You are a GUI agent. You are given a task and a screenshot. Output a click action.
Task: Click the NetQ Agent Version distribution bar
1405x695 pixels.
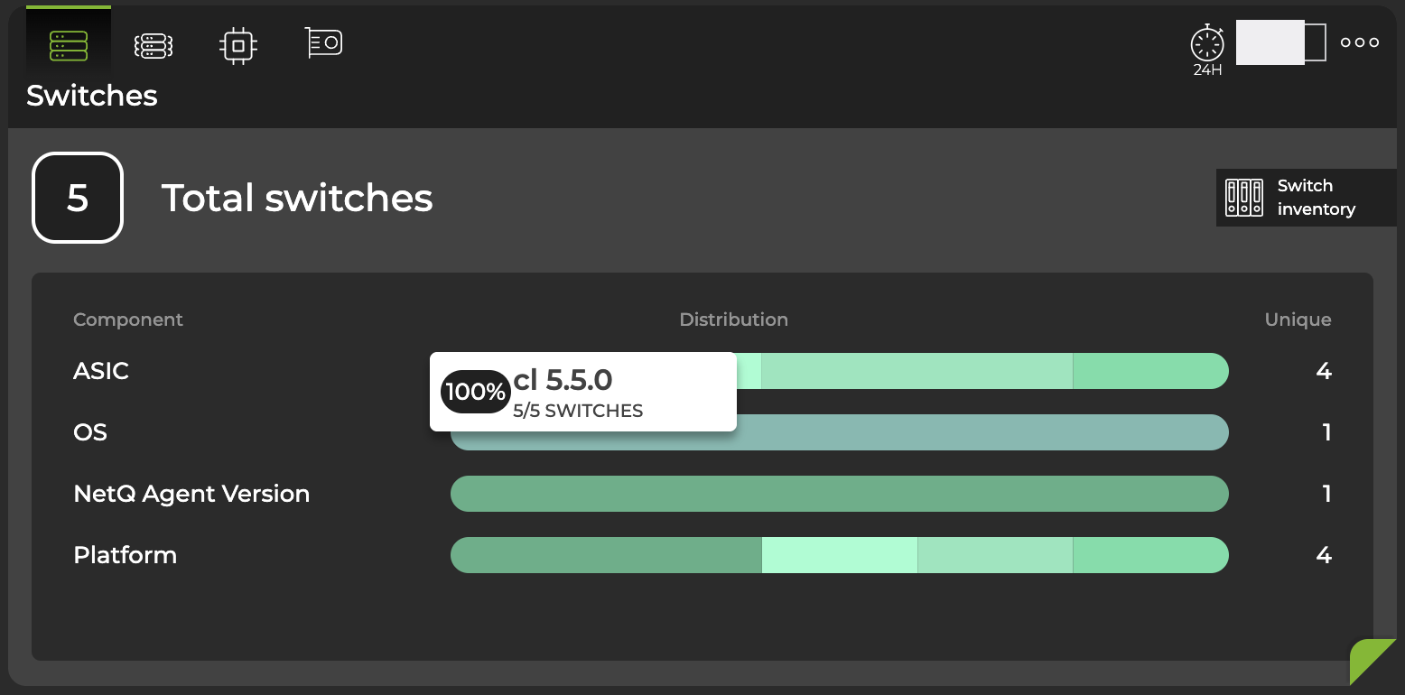point(840,494)
